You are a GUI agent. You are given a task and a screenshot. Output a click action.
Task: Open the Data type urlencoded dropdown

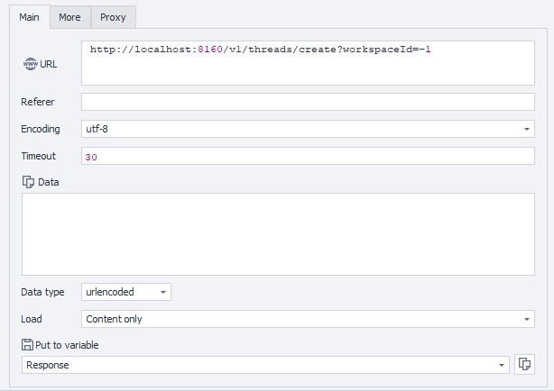coord(125,292)
